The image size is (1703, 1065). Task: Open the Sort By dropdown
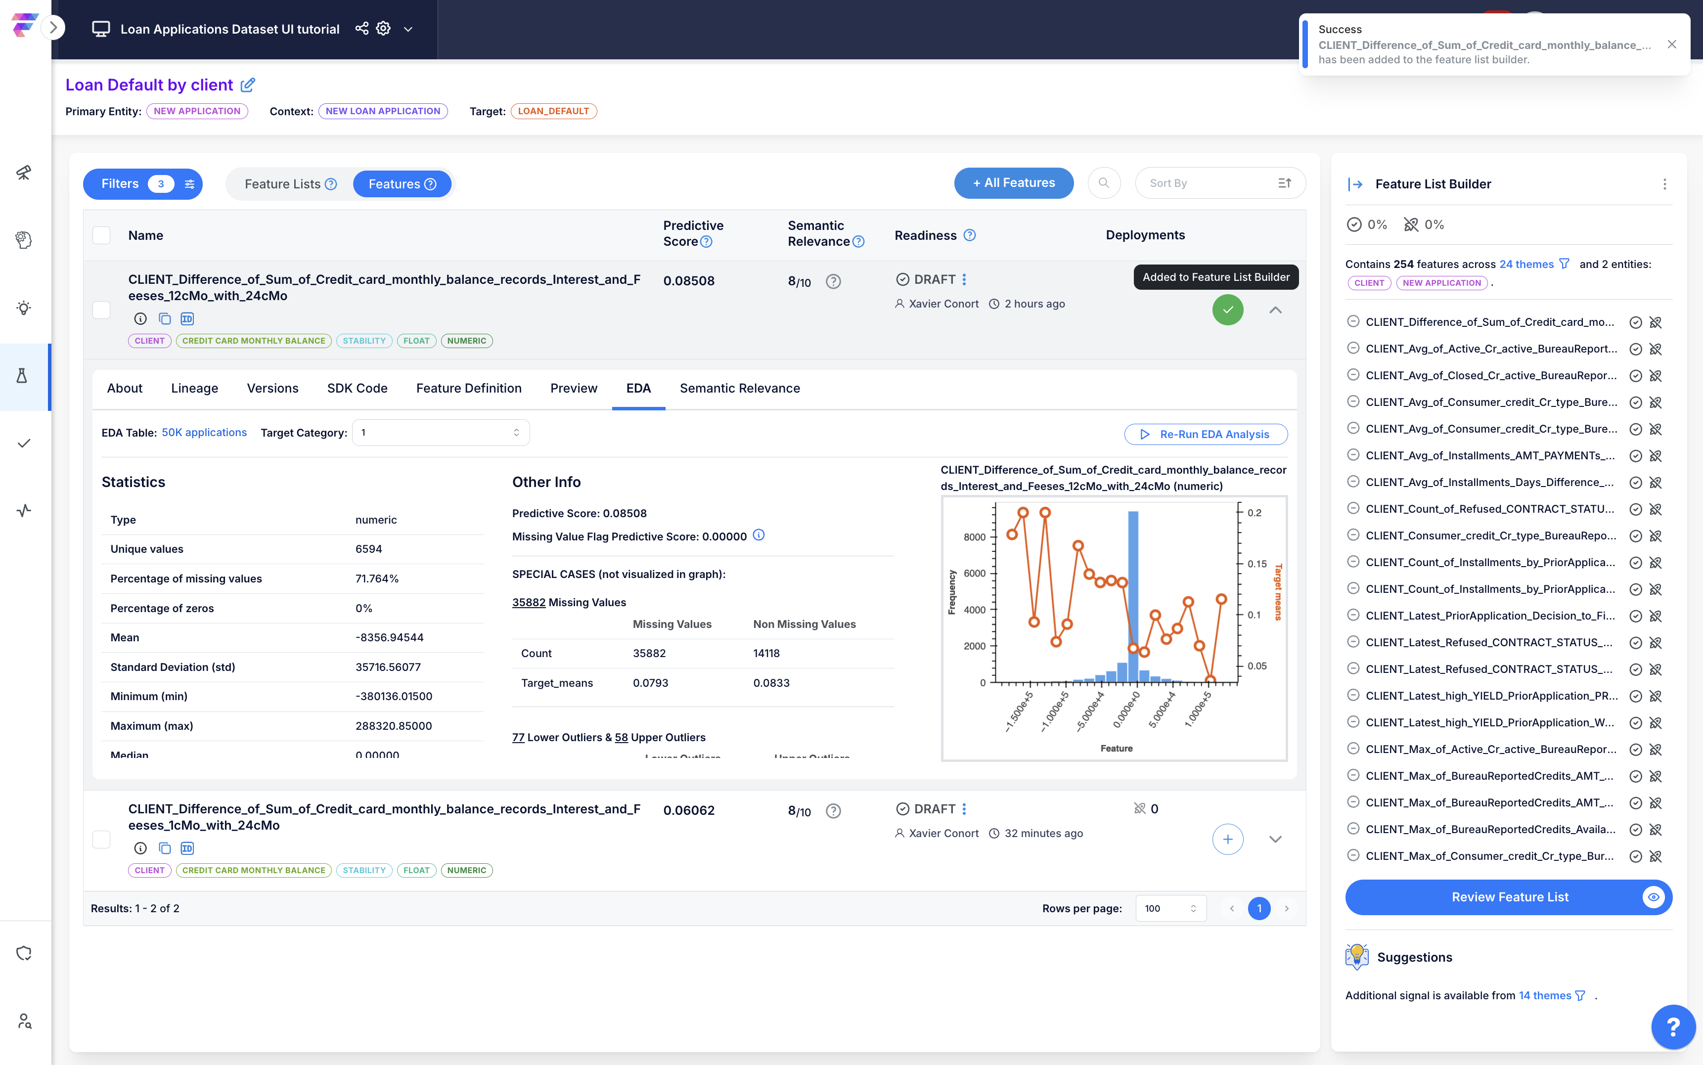coord(1220,183)
